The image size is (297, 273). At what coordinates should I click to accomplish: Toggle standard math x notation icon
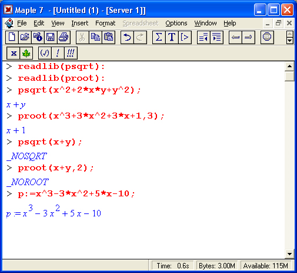point(14,53)
